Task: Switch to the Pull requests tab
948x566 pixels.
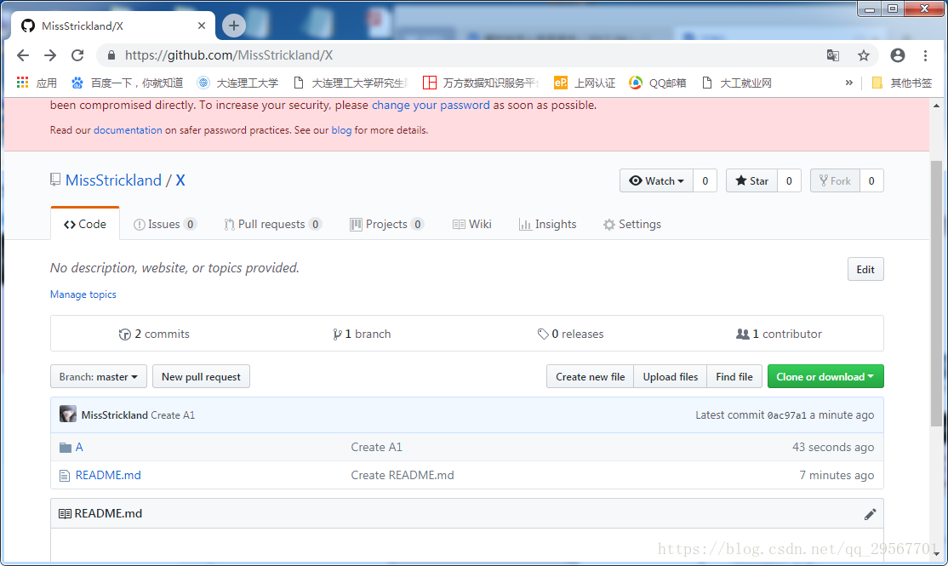Action: pyautogui.click(x=272, y=225)
